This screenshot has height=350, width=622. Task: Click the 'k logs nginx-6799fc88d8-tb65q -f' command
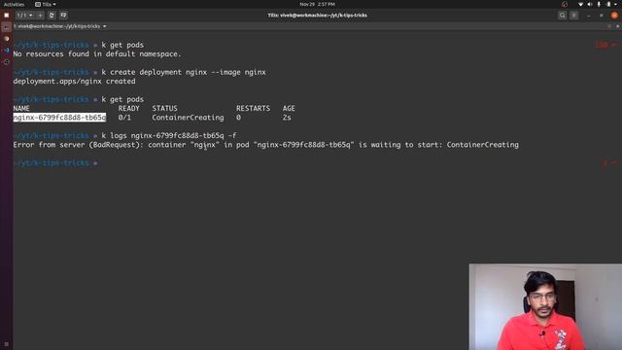[x=169, y=136]
